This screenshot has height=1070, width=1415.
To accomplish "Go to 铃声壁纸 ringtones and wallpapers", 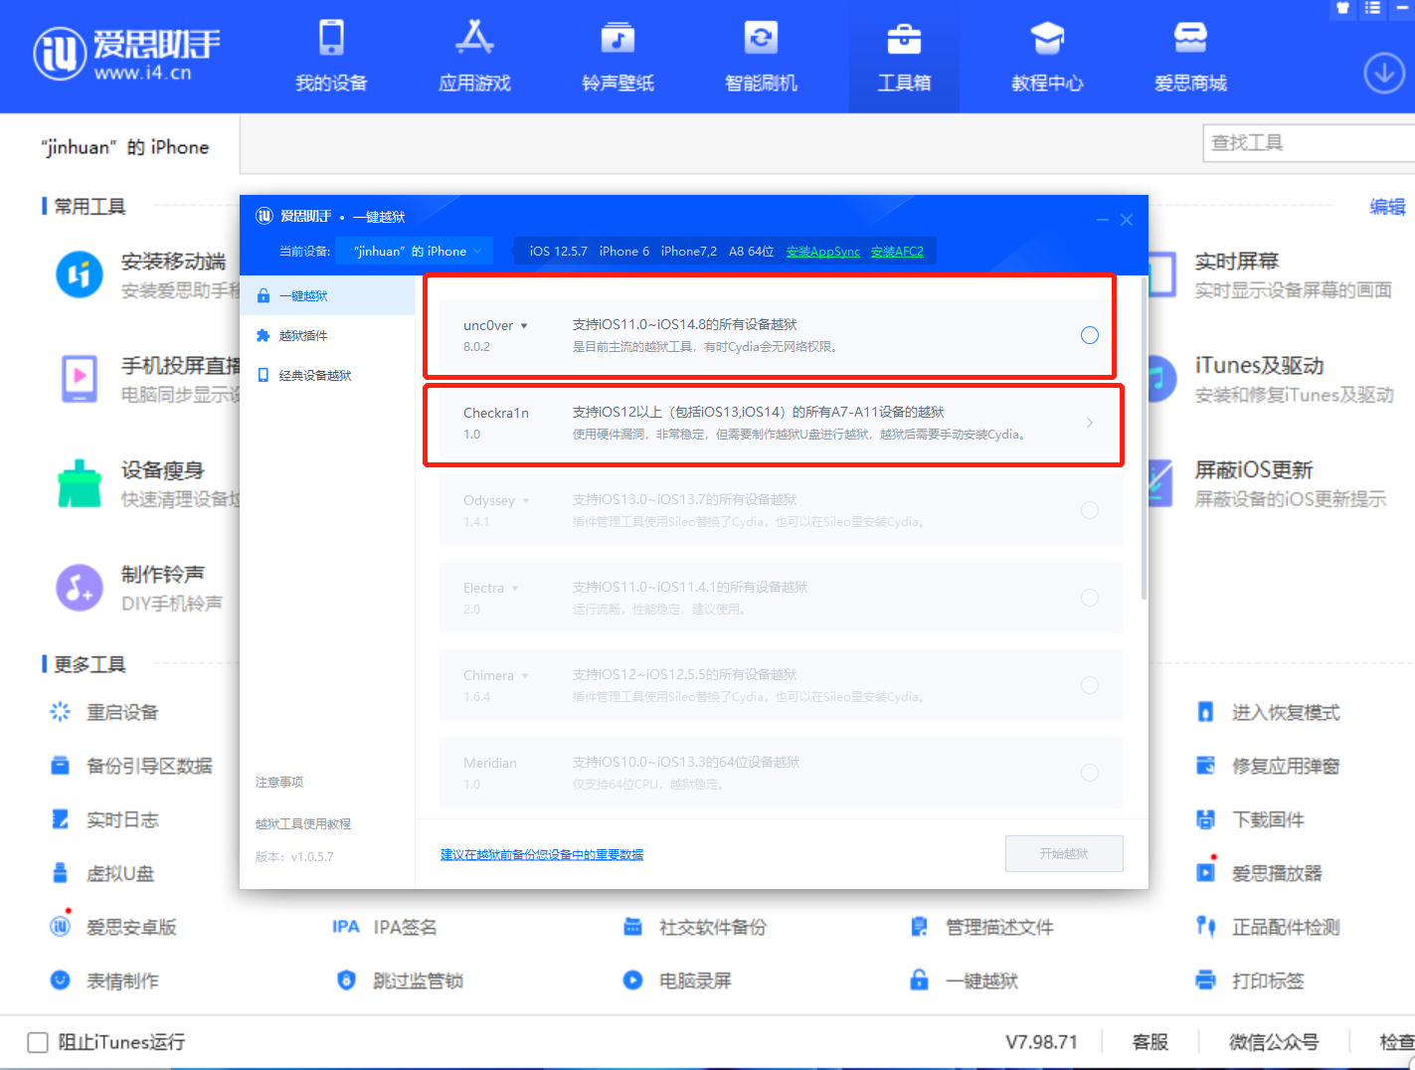I will point(618,56).
